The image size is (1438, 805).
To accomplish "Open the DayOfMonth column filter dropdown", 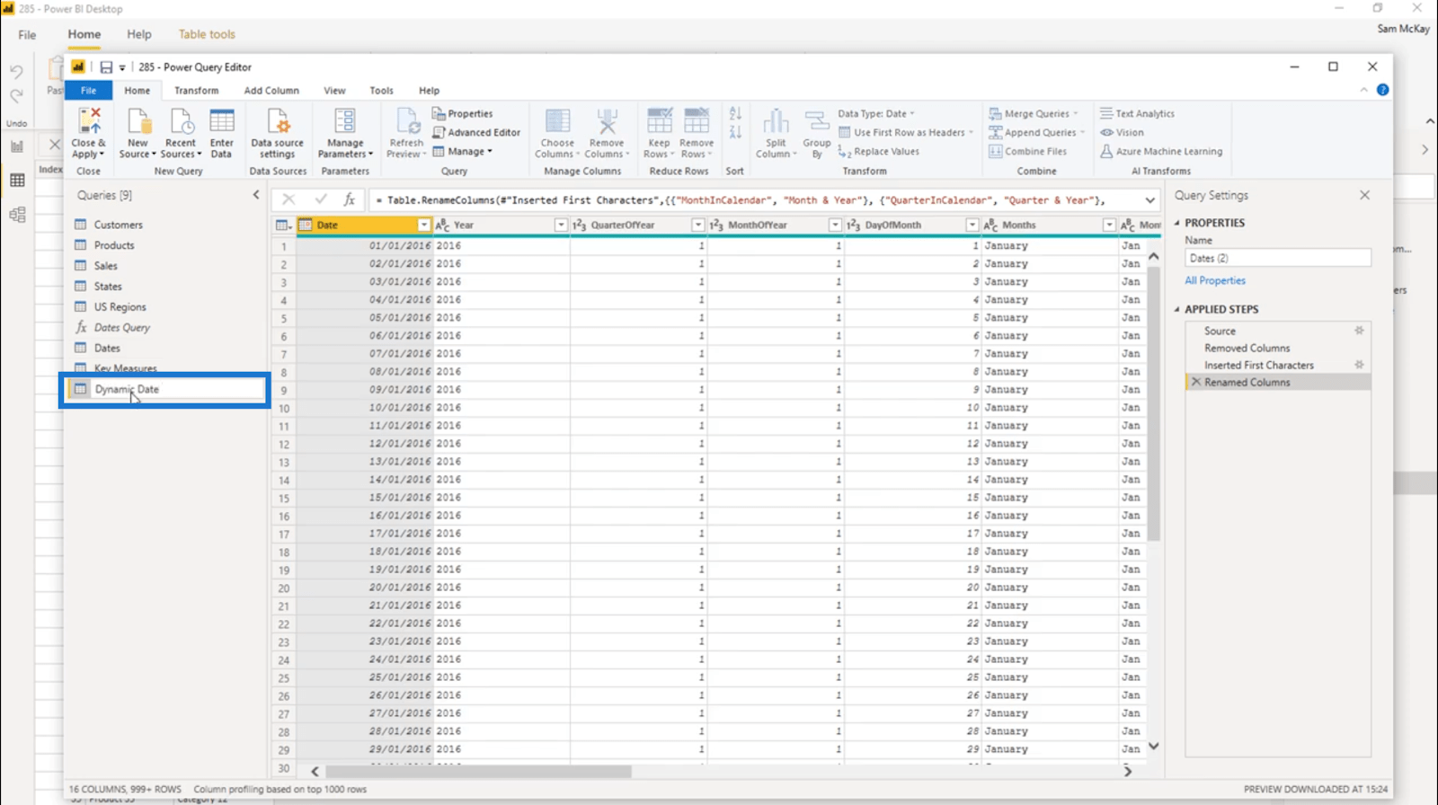I will [972, 226].
